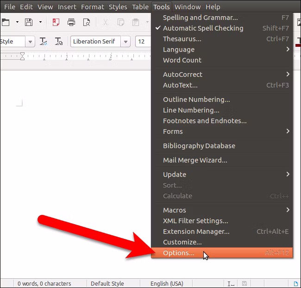This screenshot has width=301, height=288.
Task: Click English (USA) language in status bar
Action: click(167, 283)
